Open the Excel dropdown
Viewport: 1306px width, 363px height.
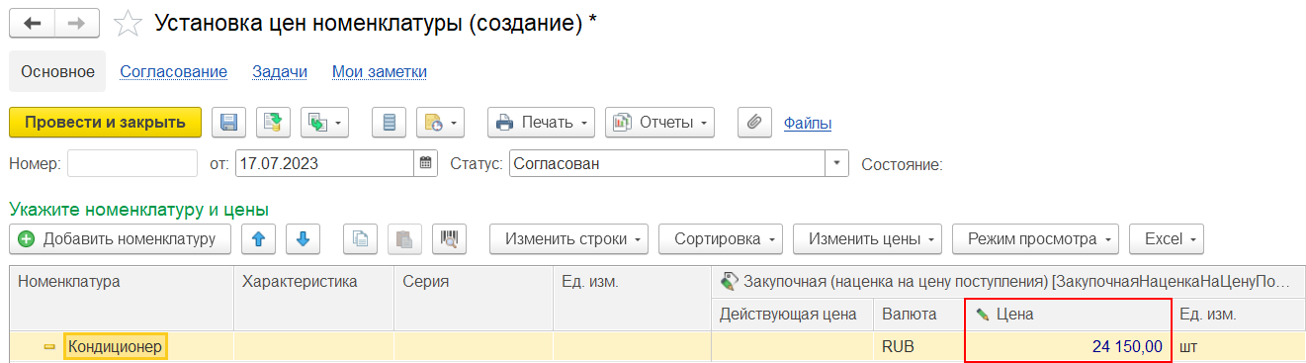1167,238
